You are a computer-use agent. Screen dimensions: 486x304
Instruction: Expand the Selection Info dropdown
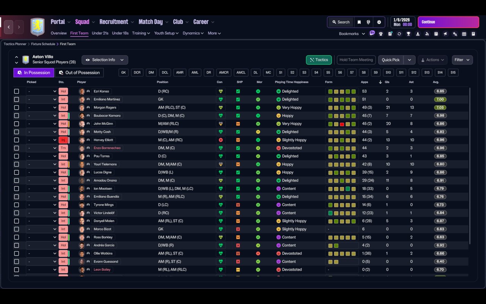tap(105, 60)
